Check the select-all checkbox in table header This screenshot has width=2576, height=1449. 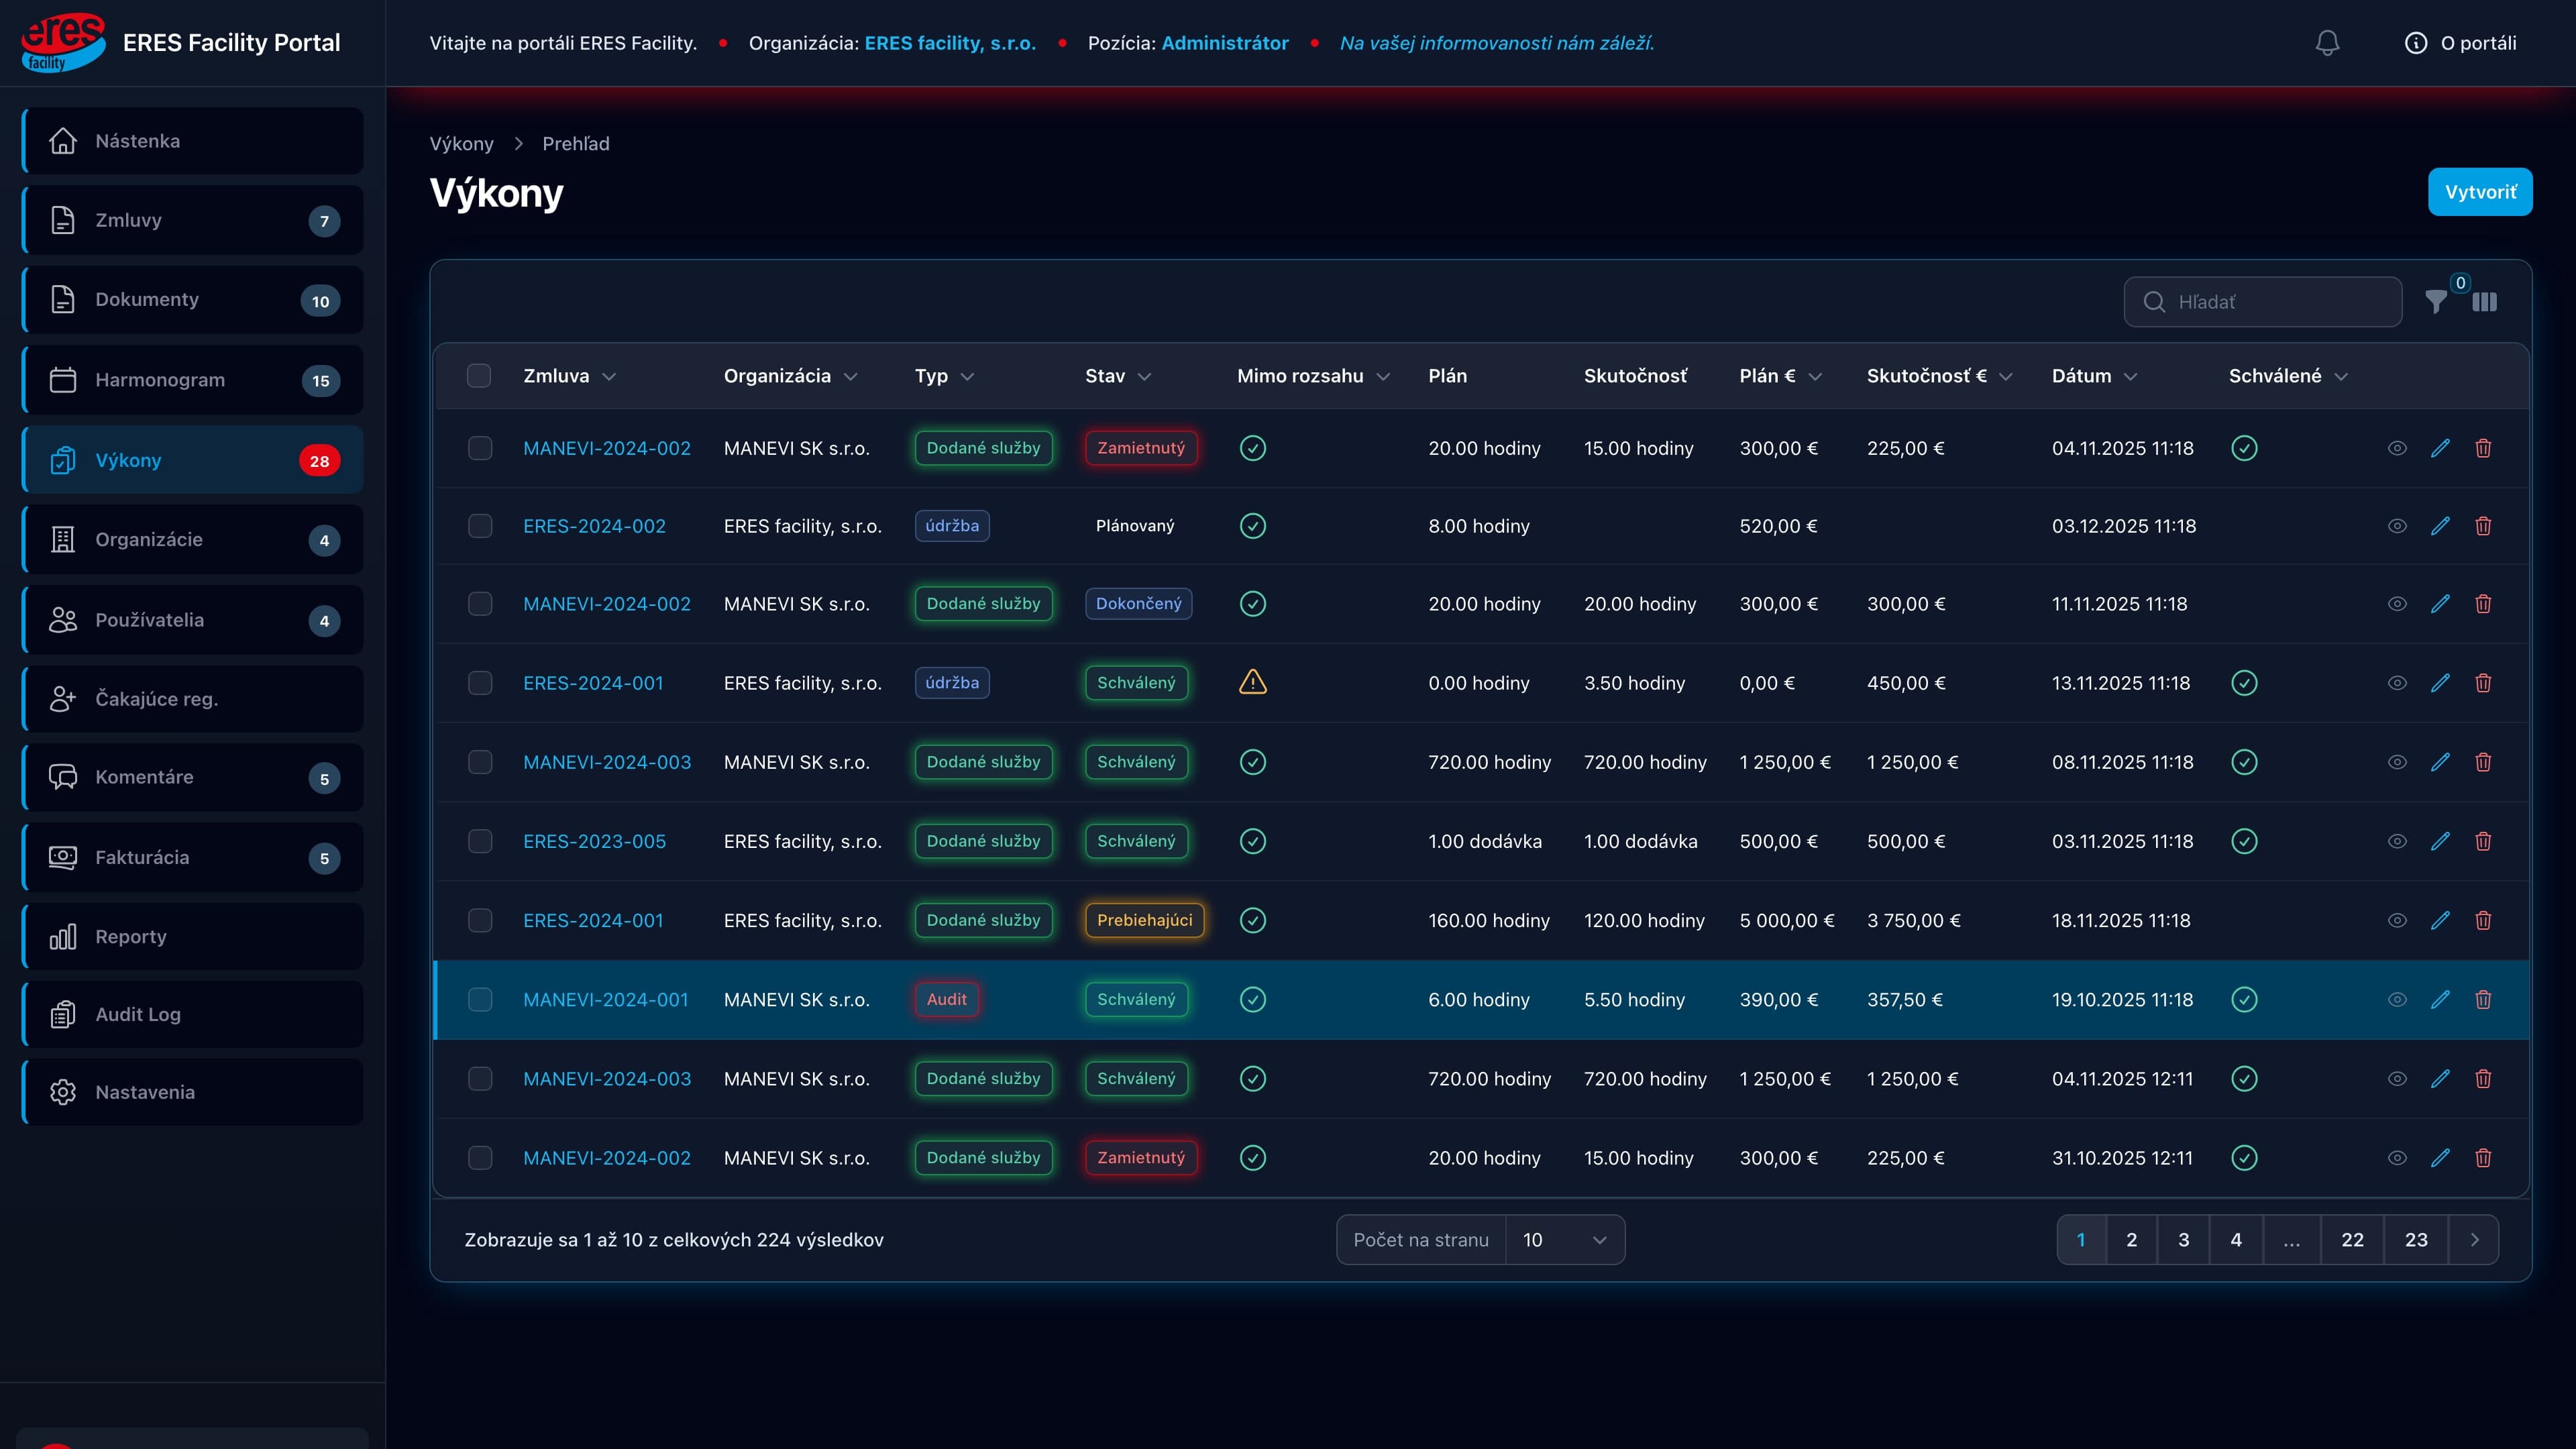479,376
